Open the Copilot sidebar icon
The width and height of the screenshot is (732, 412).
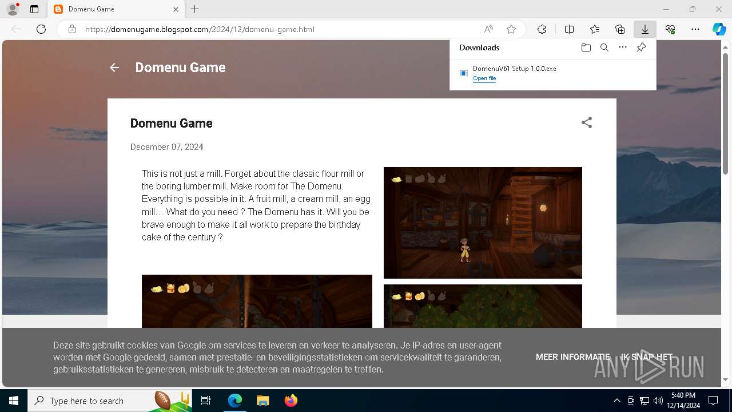[x=719, y=29]
